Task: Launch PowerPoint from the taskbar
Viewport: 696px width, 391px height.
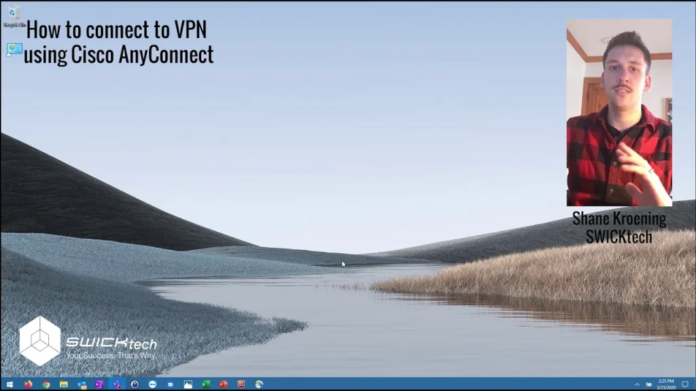Action: (x=223, y=384)
